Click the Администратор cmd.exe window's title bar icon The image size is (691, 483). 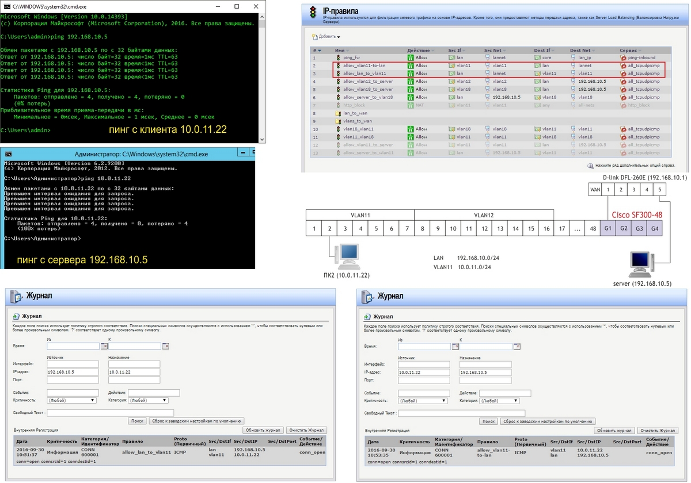point(8,154)
